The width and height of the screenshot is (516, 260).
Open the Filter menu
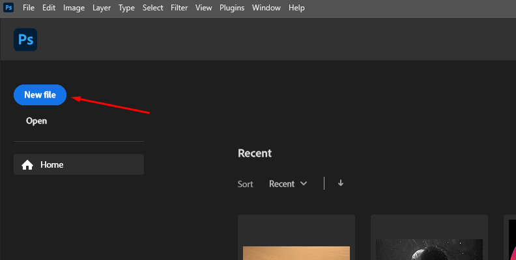pos(179,8)
